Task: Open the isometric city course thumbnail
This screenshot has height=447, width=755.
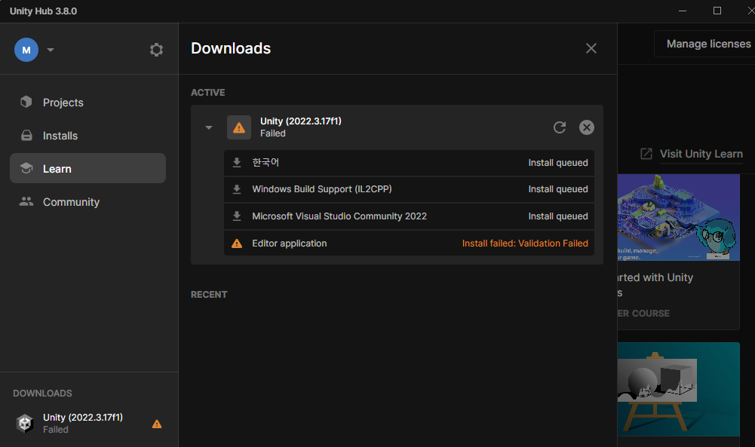Action: pos(678,218)
